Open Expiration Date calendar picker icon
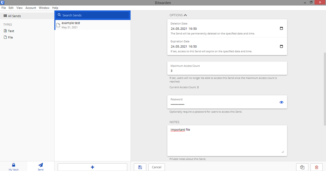This screenshot has height=171, width=326. pyautogui.click(x=281, y=46)
